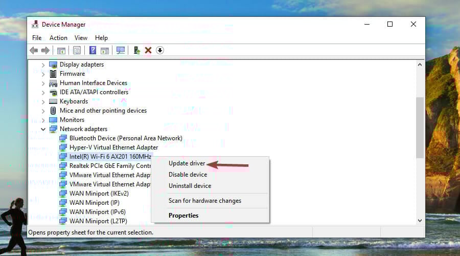Viewport: 460px width, 256px height.
Task: Click the blue Help question mark icon
Action: click(x=93, y=50)
